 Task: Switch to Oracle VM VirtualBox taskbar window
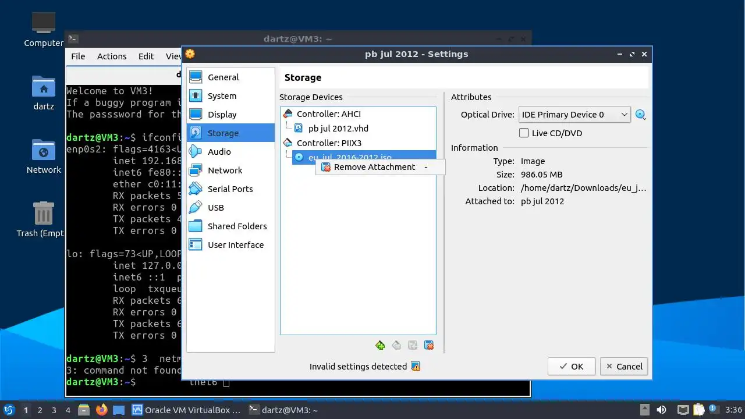point(186,410)
